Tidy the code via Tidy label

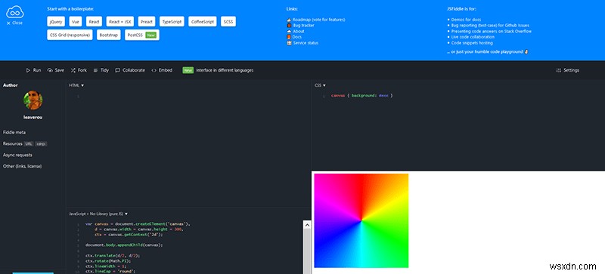105,70
